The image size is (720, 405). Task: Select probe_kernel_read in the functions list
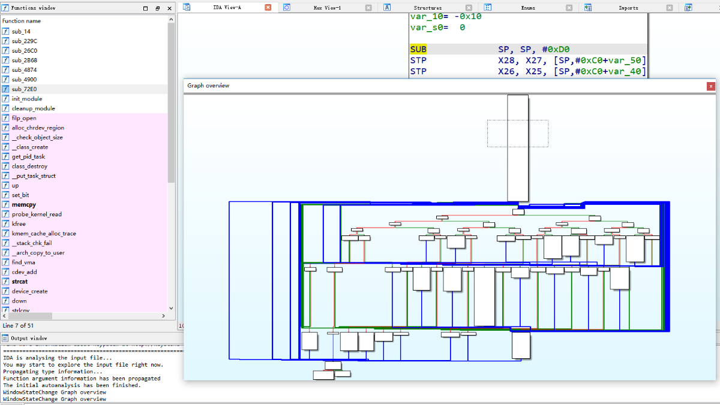[x=83, y=214]
